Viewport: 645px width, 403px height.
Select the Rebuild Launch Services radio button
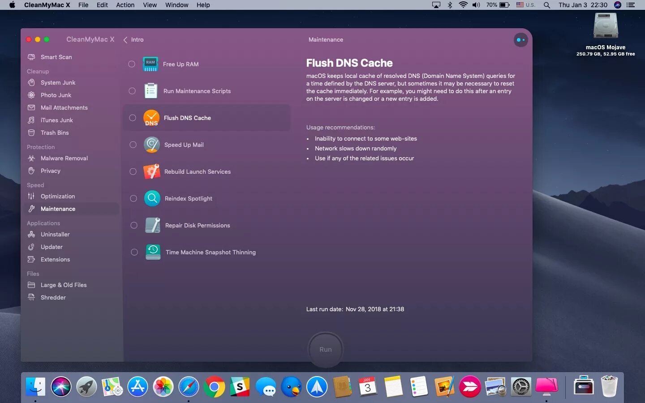pos(133,171)
